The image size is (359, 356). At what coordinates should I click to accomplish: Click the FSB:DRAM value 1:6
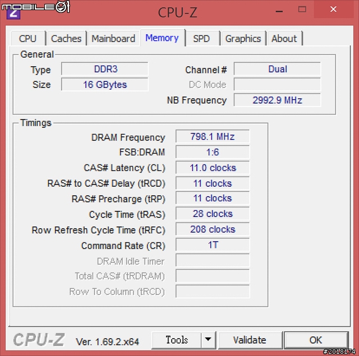(x=213, y=152)
